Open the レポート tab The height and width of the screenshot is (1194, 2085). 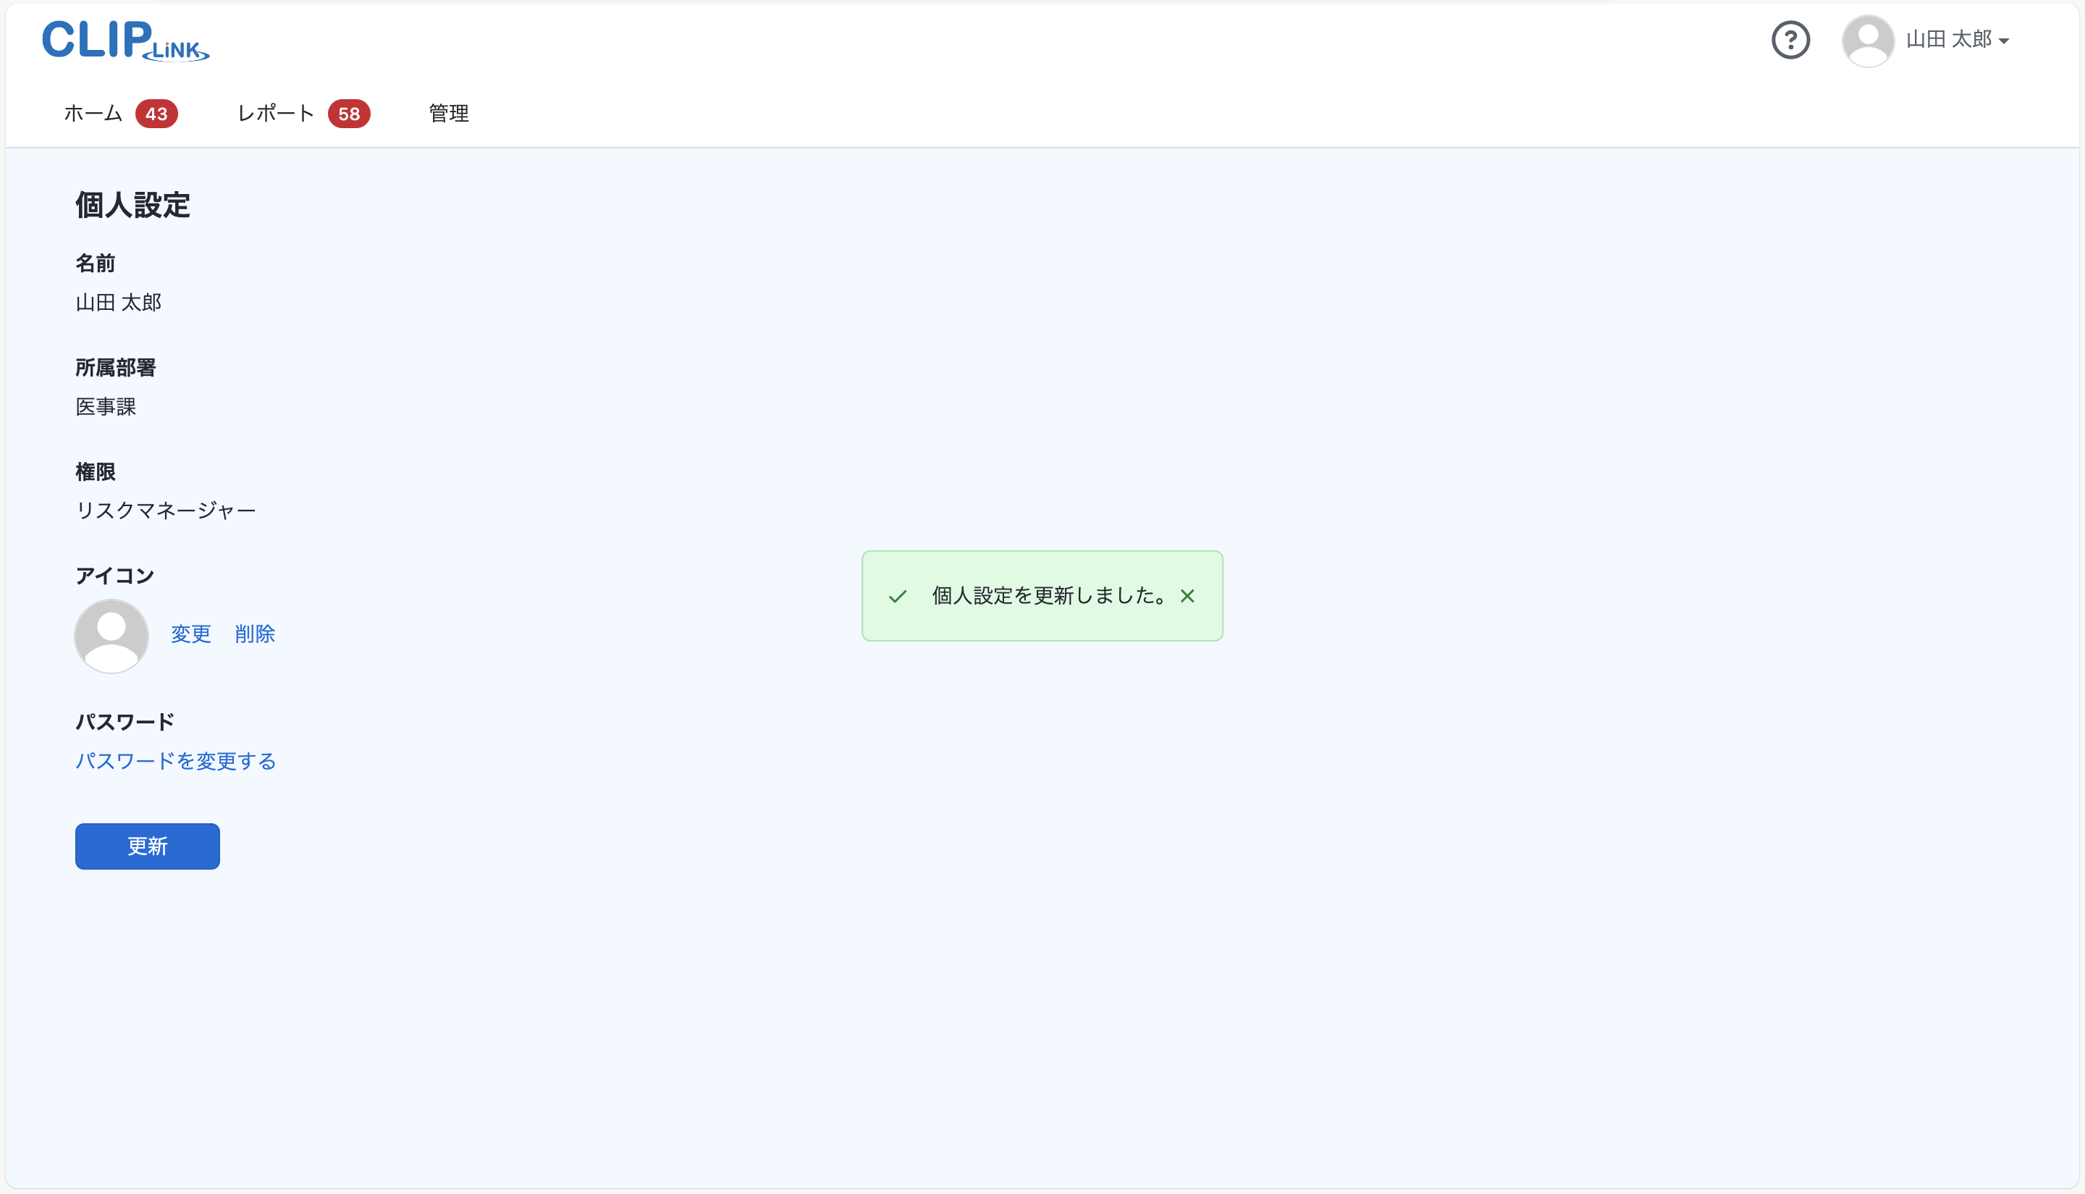(276, 113)
